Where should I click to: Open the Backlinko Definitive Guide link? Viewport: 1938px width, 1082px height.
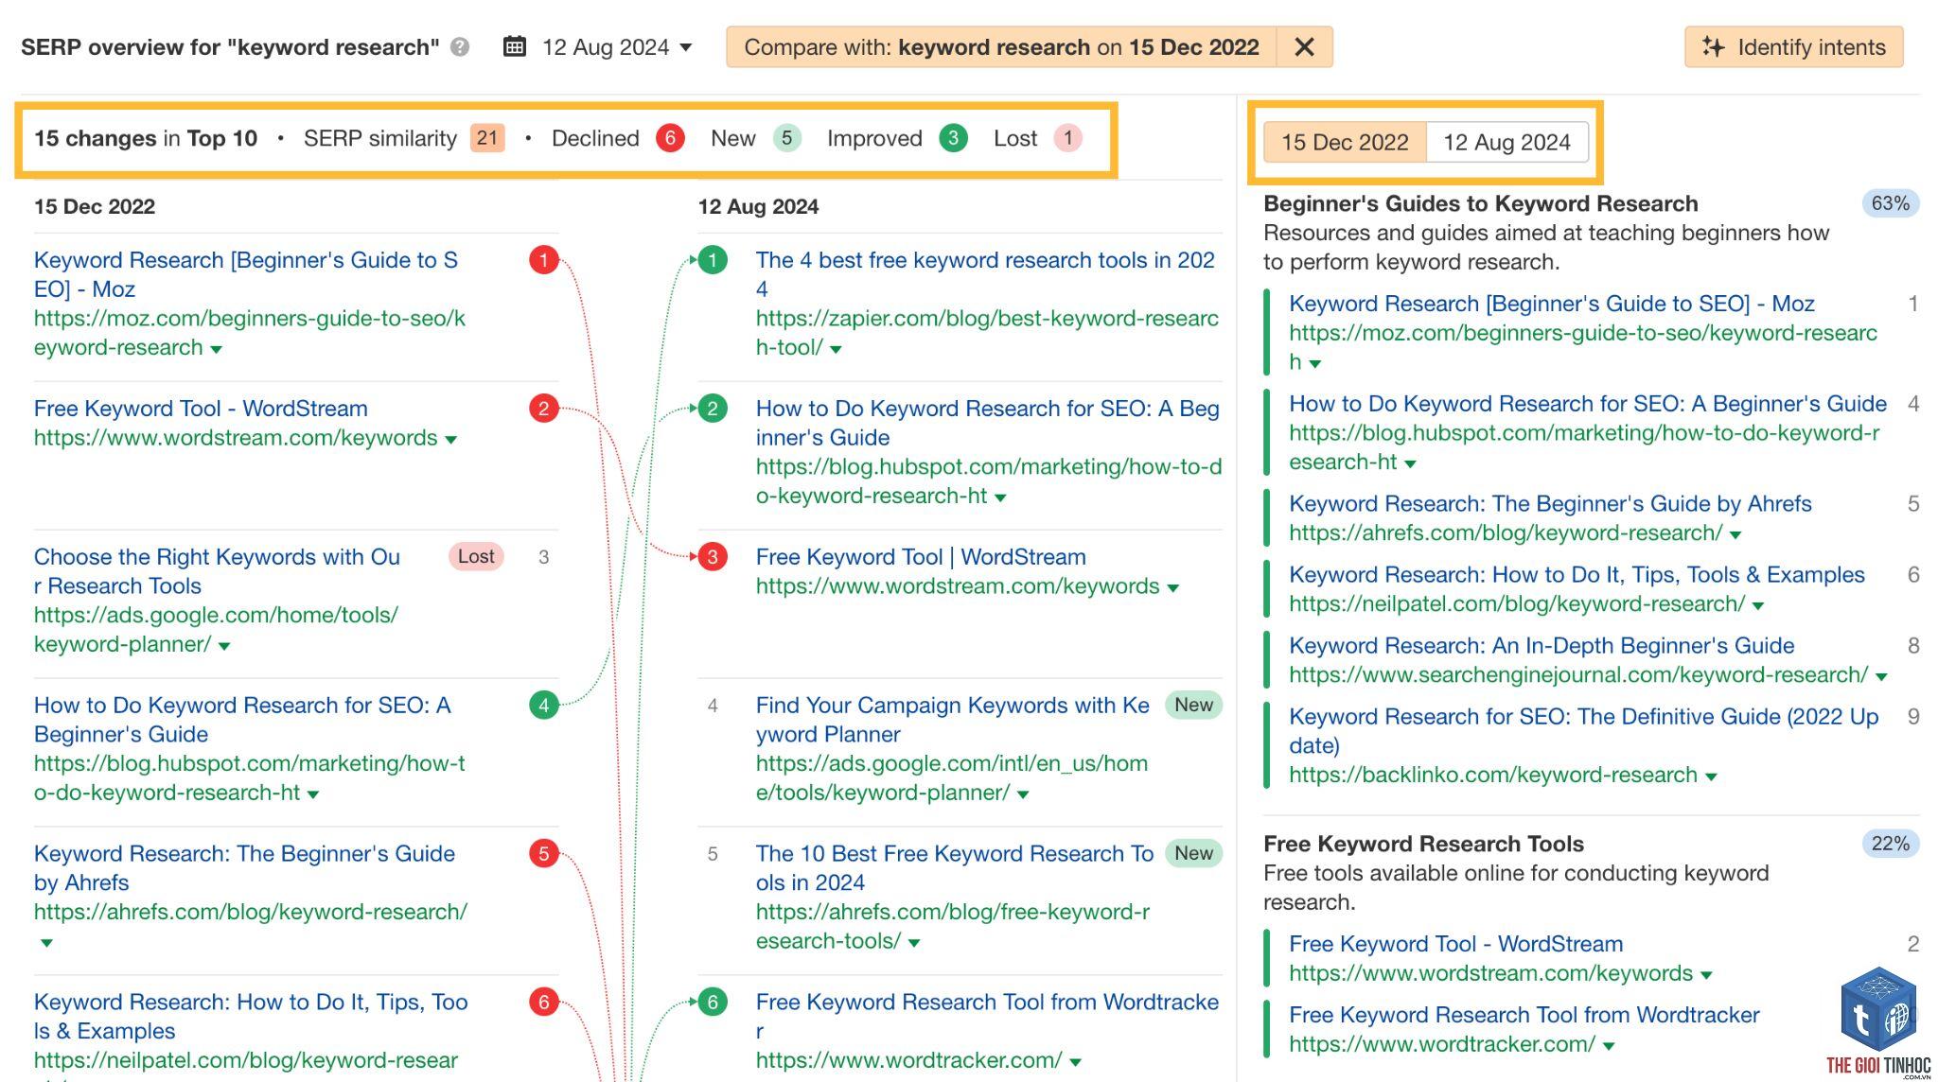coord(1583,731)
